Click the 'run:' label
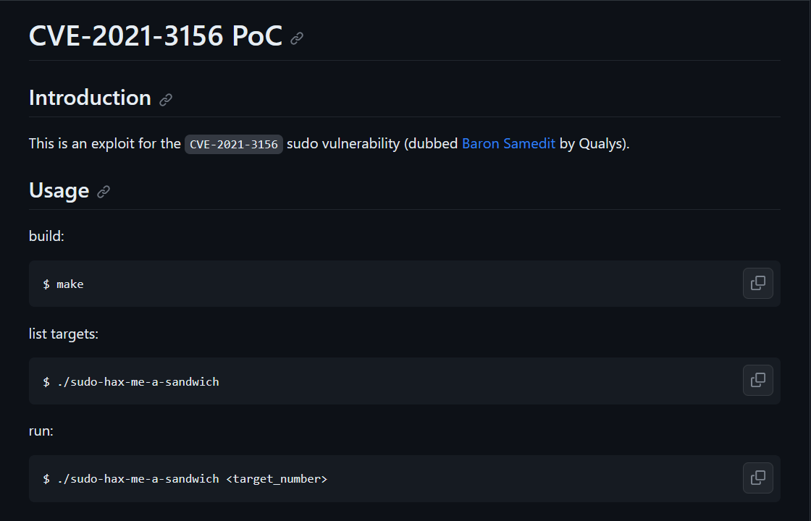The width and height of the screenshot is (811, 521). pos(41,431)
